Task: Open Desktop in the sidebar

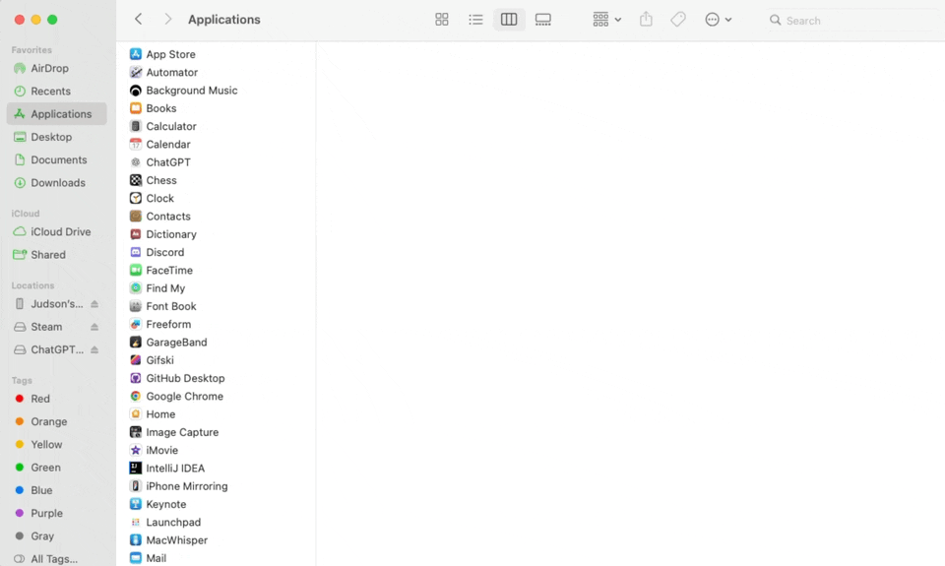Action: (x=57, y=137)
